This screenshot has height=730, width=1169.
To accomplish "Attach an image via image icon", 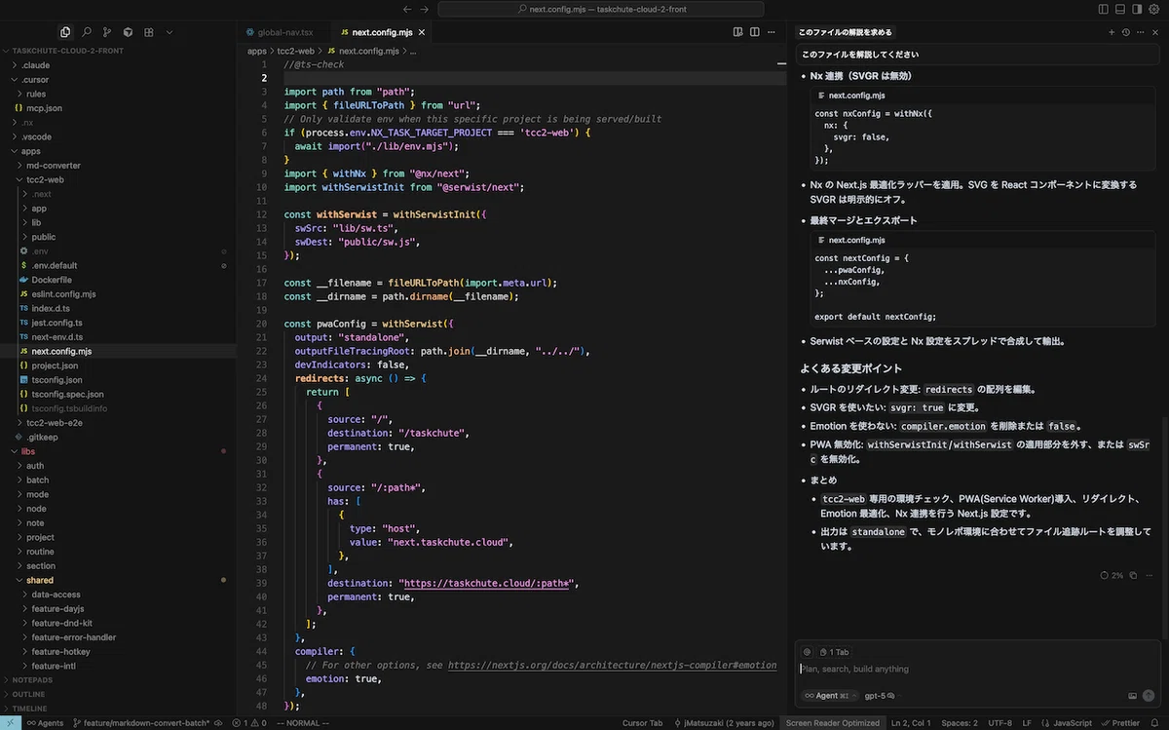I will coord(1132,696).
